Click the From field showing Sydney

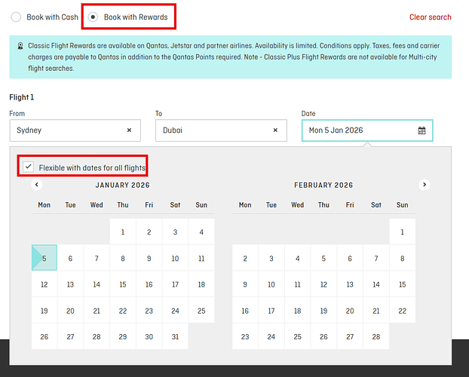point(75,130)
